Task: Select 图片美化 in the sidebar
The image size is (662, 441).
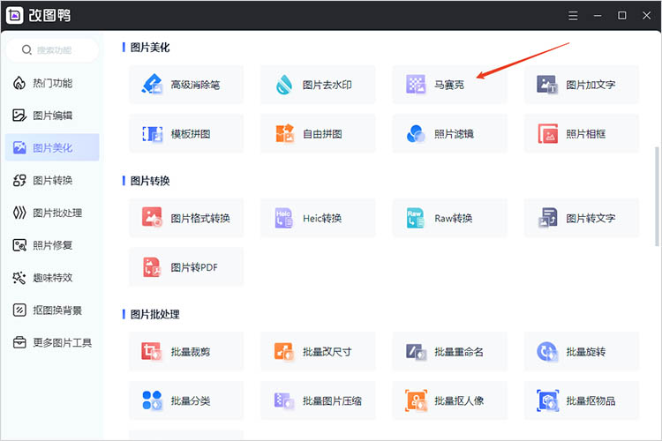Action: (x=52, y=147)
